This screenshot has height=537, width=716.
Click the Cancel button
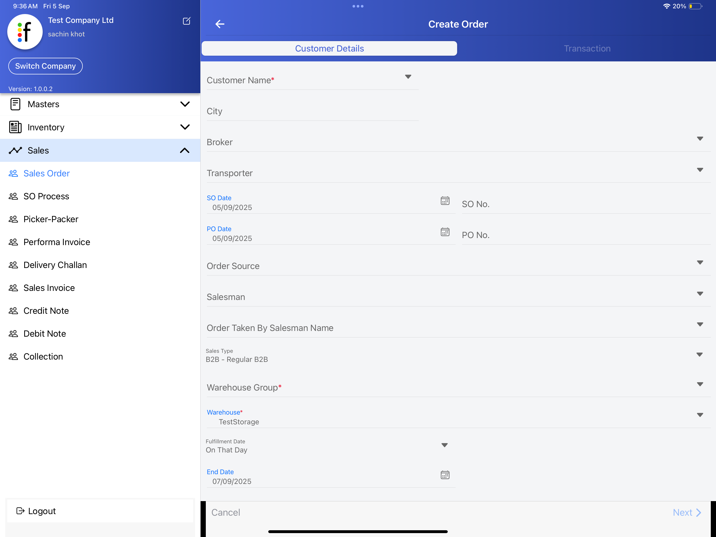click(226, 512)
